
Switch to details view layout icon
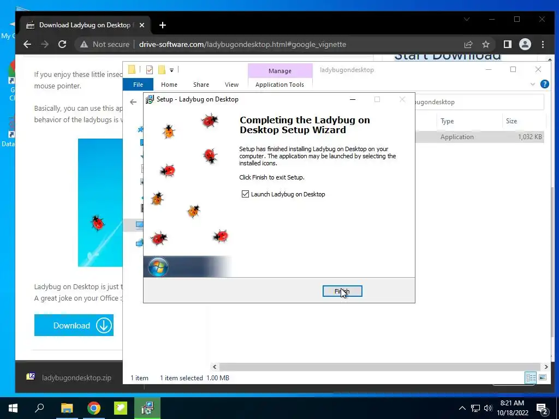coord(531,378)
